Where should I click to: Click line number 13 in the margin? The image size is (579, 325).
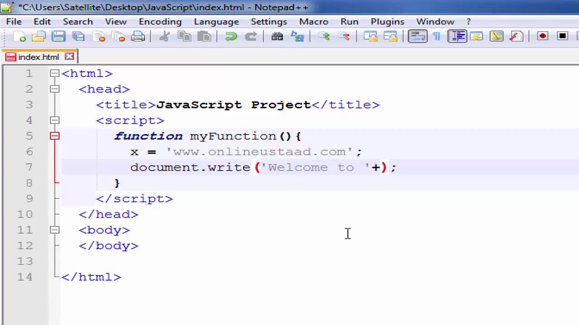pos(25,261)
